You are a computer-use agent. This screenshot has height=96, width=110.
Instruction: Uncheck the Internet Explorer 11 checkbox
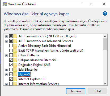pos(11,79)
